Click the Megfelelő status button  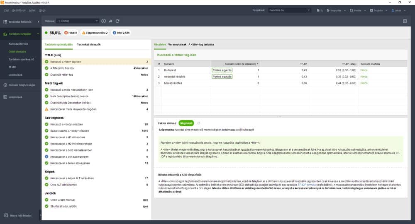coord(186,123)
